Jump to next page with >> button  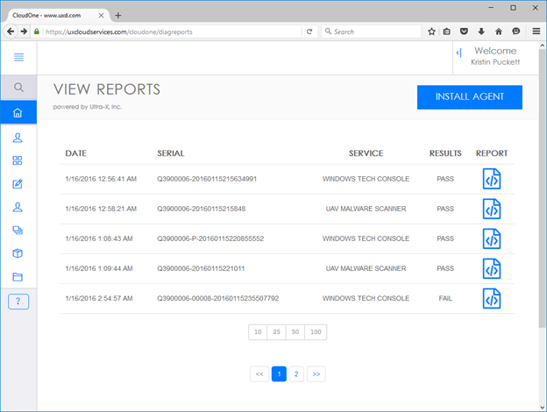tap(316, 373)
